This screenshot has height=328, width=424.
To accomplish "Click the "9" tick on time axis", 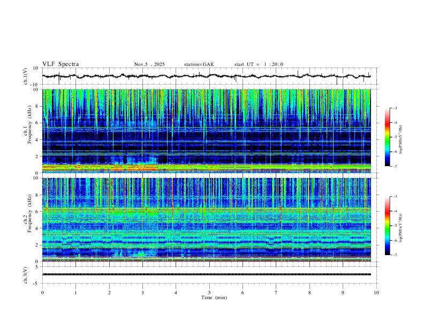I will coord(343,293).
